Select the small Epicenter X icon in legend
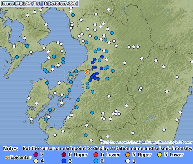 tap(6, 158)
